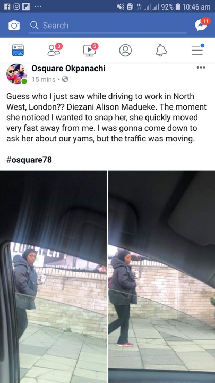
Task: Open the camera icon in header
Action: [14, 26]
